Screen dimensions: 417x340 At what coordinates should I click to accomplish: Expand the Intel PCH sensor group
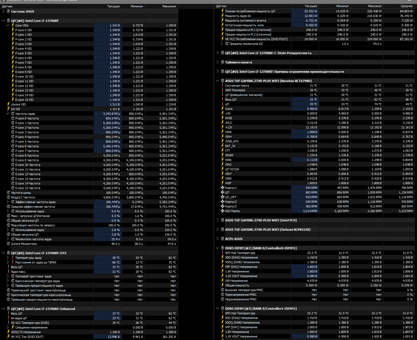[217, 220]
